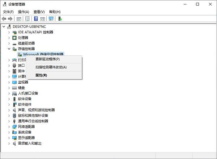
Task: Expand the 音频输入和输出 node arrow
Action: 9,143
